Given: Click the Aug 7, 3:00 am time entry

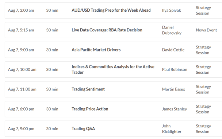Looking at the screenshot, I should point(21,10).
